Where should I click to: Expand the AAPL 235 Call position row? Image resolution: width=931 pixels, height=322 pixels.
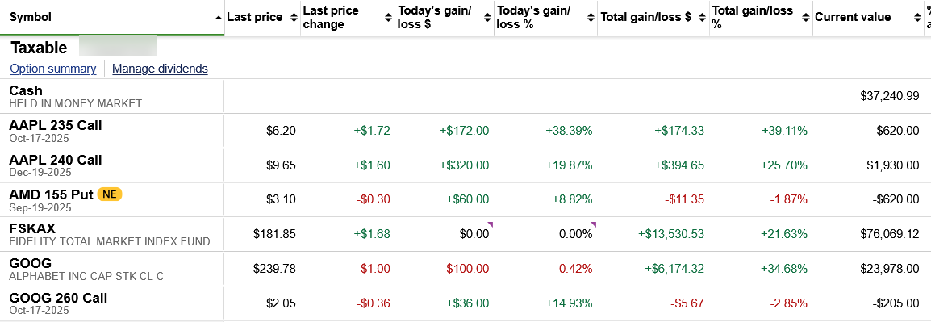[465, 131]
